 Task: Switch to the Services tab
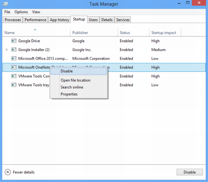click(123, 20)
